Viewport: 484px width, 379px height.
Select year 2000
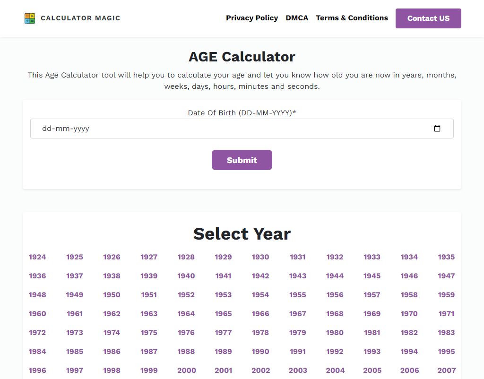[x=186, y=370]
